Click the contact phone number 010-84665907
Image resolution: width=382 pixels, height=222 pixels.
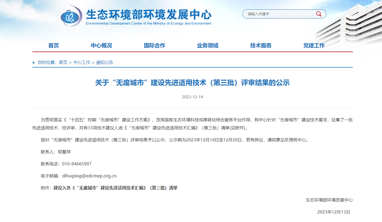[x=77, y=164]
